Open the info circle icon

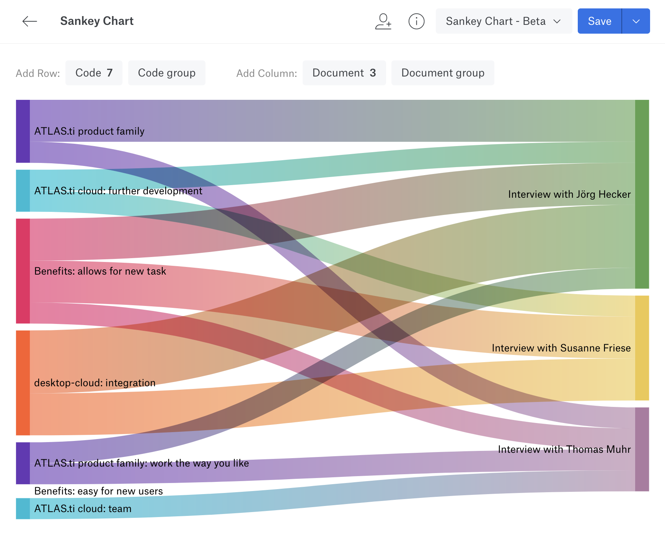coord(416,21)
